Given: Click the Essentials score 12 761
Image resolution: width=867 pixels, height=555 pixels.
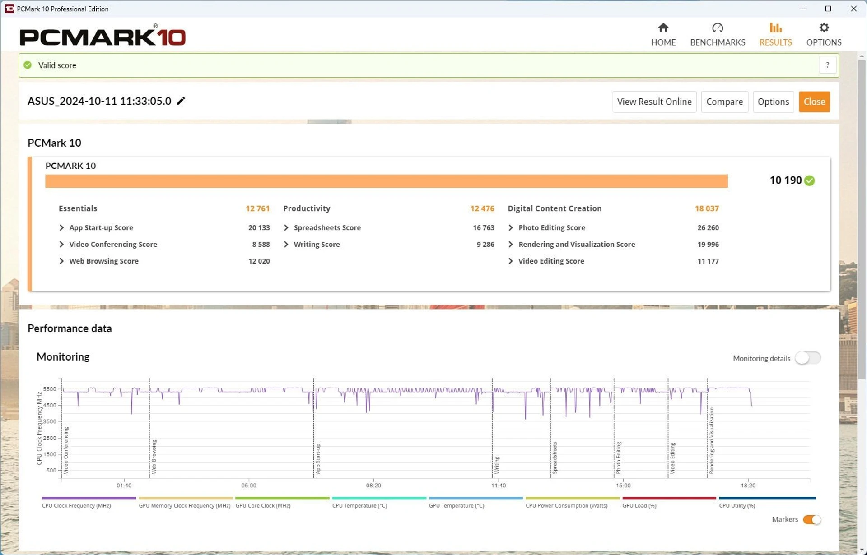Looking at the screenshot, I should (257, 208).
